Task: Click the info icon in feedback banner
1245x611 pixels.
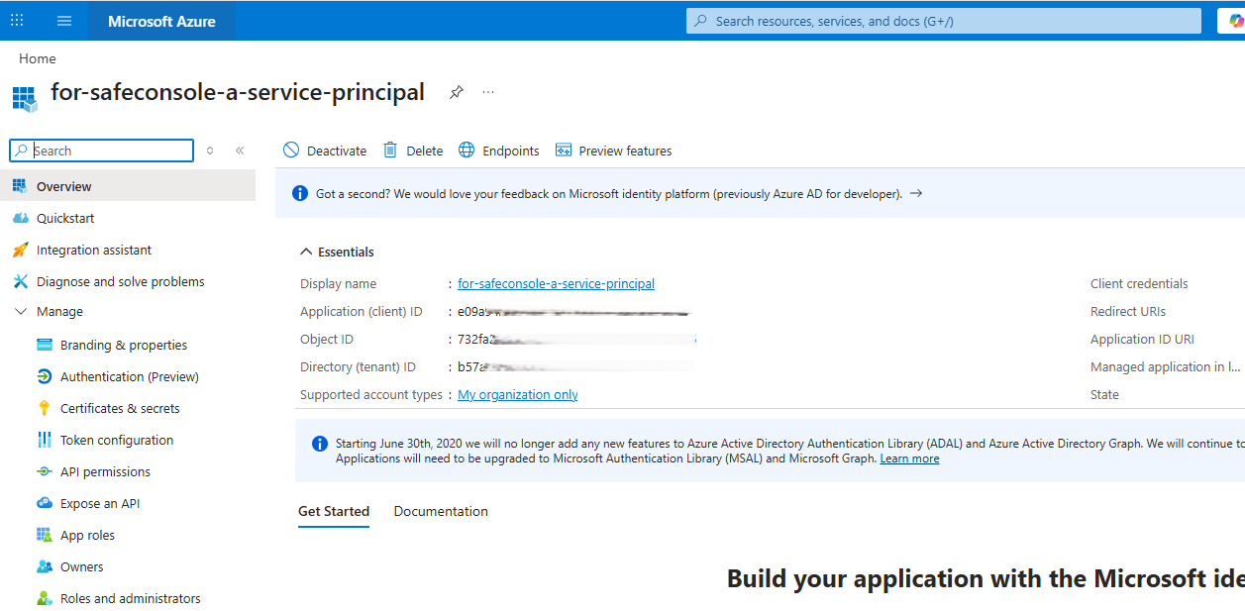Action: [x=300, y=193]
